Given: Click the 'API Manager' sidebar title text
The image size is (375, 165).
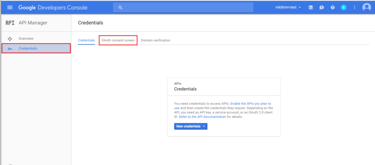Looking at the screenshot, I should click(x=33, y=23).
